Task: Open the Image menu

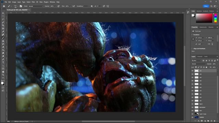Action: coord(14,2)
